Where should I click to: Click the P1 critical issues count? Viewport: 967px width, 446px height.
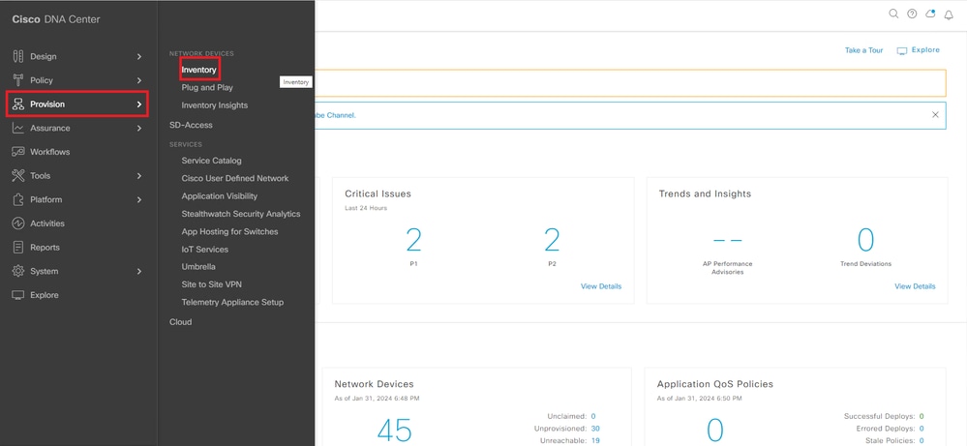tap(414, 240)
